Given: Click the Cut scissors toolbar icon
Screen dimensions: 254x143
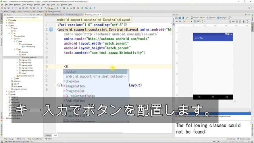Looking at the screenshot, I should pyautogui.click(x=20, y=8).
